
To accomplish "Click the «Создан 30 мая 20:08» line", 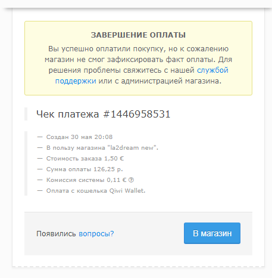I will pos(79,137).
